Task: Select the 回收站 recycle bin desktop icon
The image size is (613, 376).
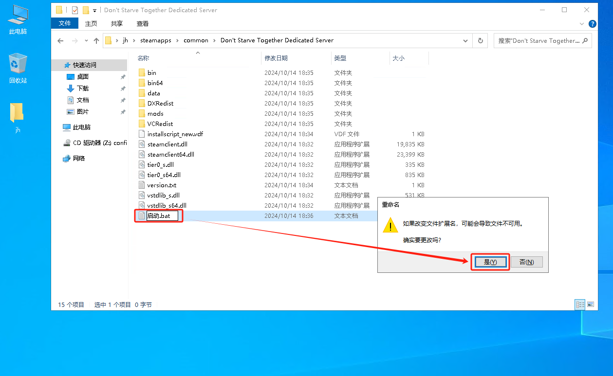Action: coord(18,69)
